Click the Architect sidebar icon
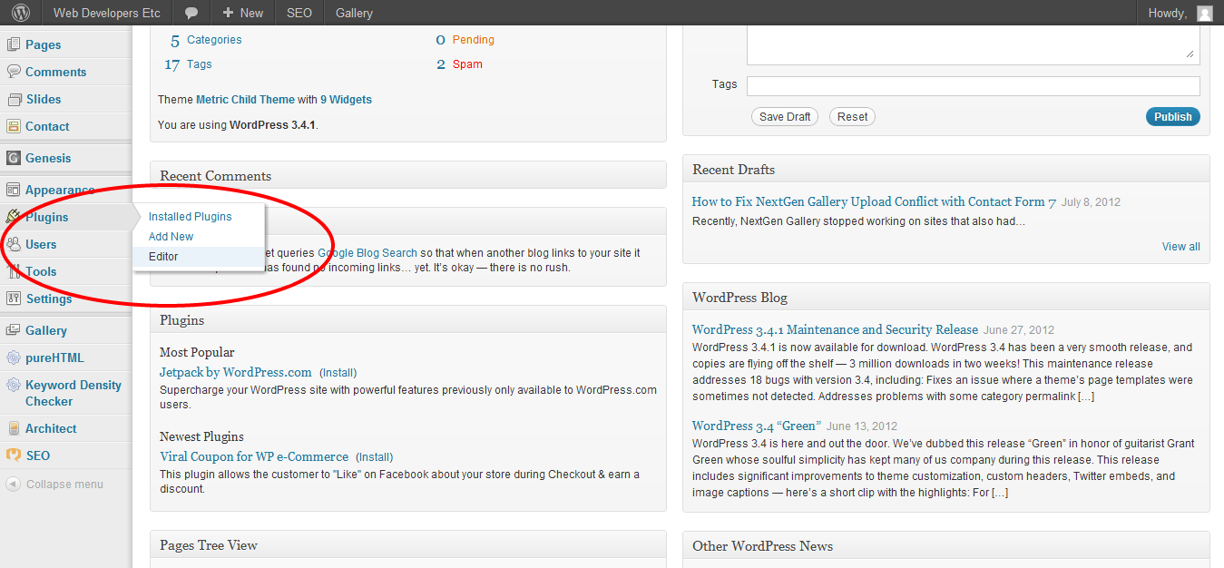 point(14,428)
